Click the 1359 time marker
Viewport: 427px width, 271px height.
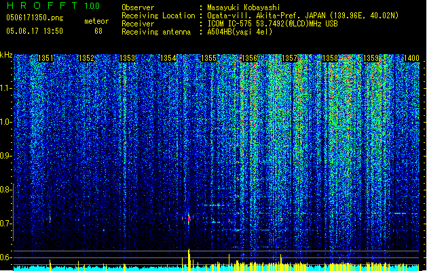pyautogui.click(x=371, y=58)
